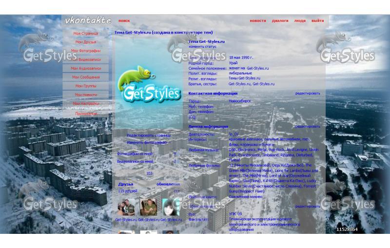Click все in the friends block

click(176, 191)
